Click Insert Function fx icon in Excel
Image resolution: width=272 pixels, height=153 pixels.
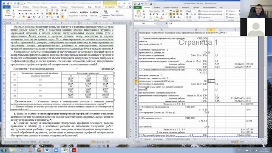166,23
